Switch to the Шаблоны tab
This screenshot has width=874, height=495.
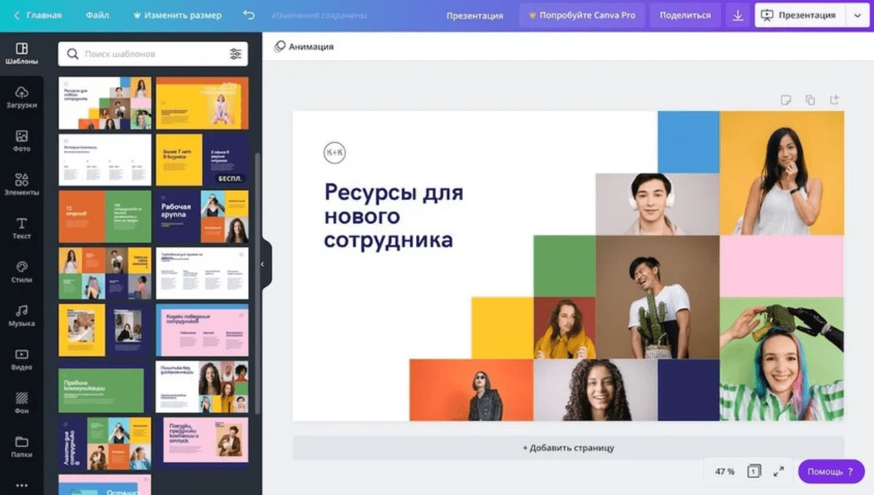tap(21, 53)
